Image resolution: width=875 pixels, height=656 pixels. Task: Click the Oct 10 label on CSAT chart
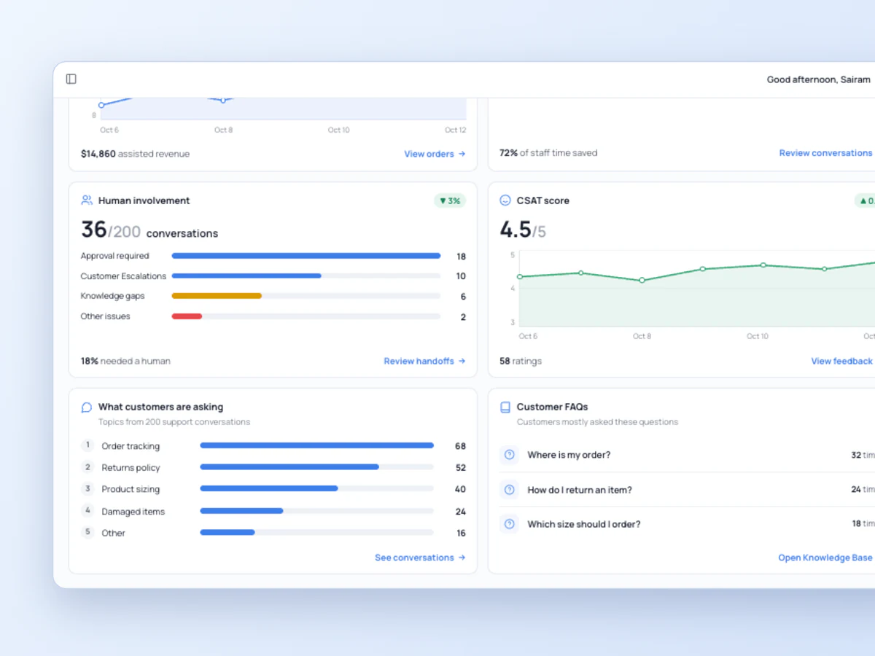[758, 336]
